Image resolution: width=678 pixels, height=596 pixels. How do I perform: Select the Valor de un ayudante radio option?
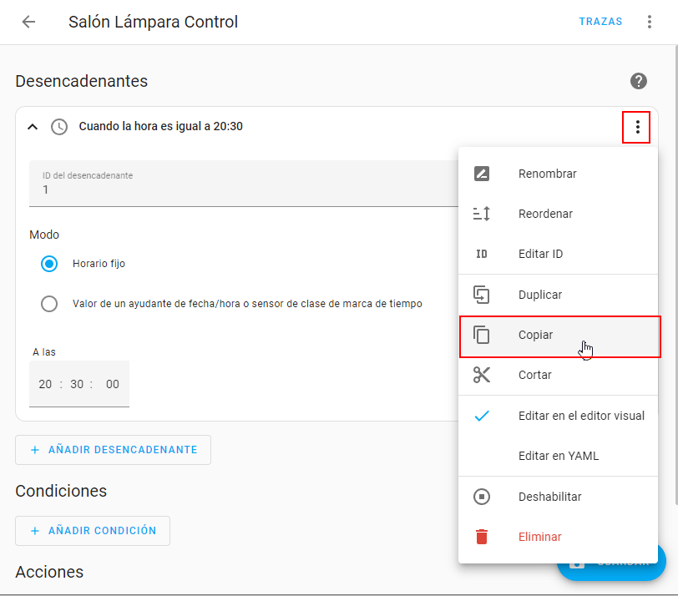pyautogui.click(x=49, y=304)
